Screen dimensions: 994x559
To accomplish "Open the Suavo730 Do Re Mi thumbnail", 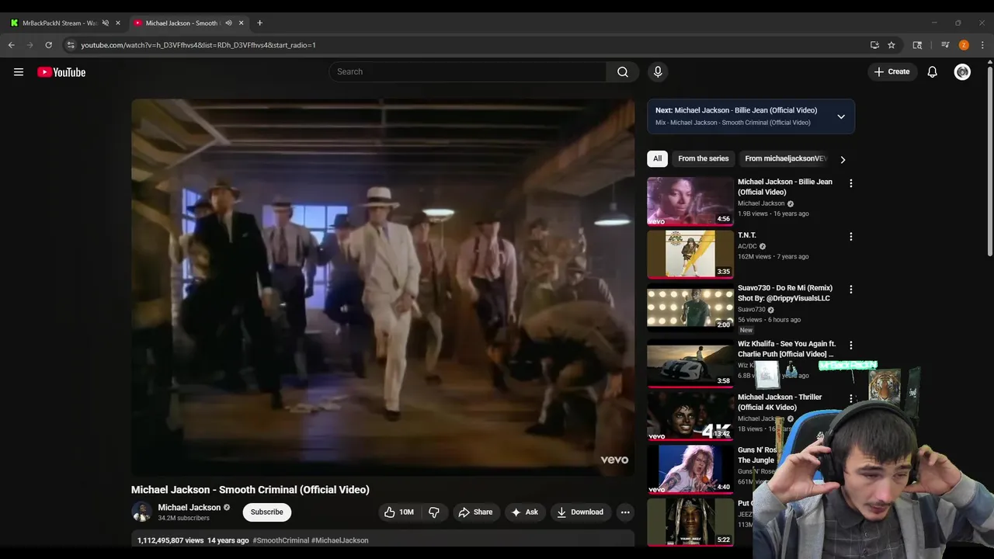I will 690,307.
